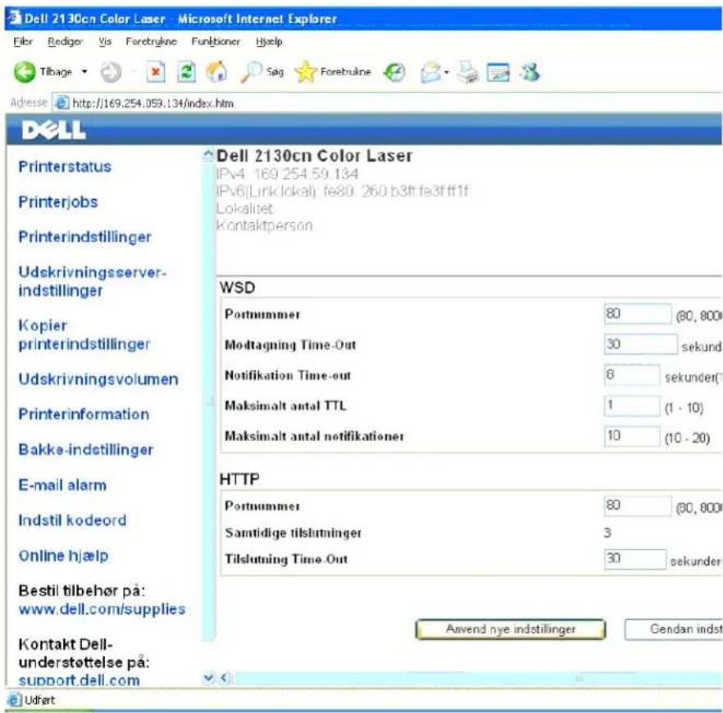
Task: Open the Vis menu
Action: 105,42
